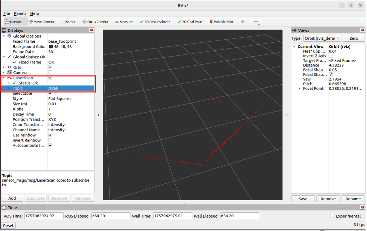Activate the 2D Pose Estimate tool
The width and height of the screenshot is (367, 231).
click(x=155, y=22)
